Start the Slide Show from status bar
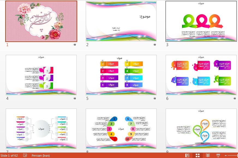 coord(218,155)
